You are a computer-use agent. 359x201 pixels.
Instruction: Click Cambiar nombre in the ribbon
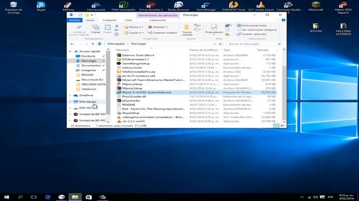click(x=162, y=33)
